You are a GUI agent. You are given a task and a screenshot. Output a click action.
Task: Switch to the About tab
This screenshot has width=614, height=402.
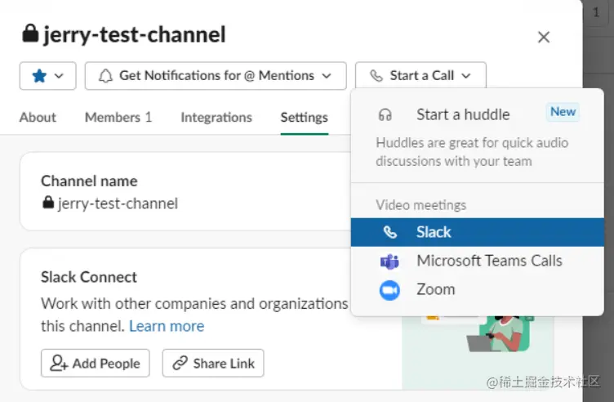(38, 118)
